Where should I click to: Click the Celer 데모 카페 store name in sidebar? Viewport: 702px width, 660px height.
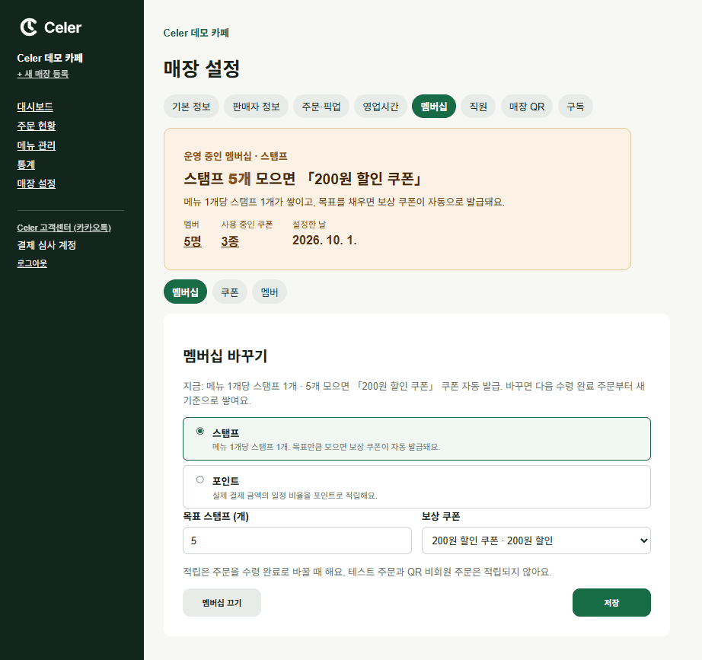click(x=49, y=58)
